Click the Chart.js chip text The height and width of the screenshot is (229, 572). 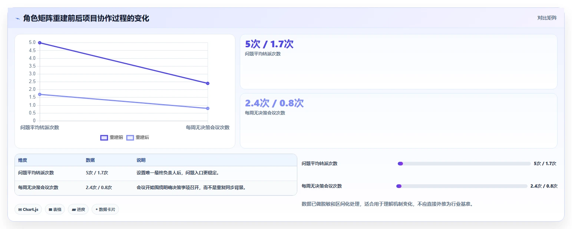[x=30, y=209]
